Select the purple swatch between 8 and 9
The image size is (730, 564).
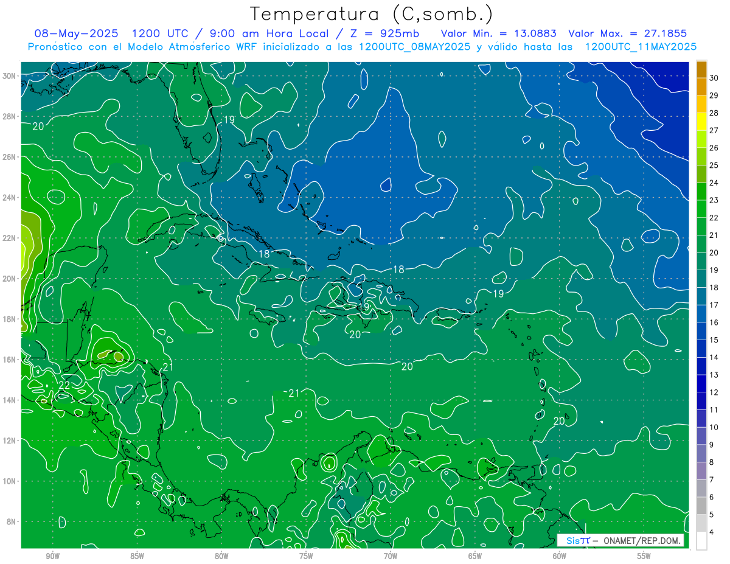(x=701, y=454)
